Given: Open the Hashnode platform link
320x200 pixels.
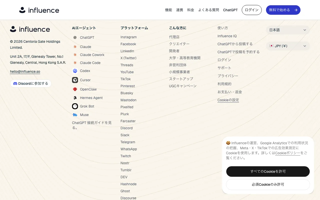Looking at the screenshot, I should coord(128,184).
